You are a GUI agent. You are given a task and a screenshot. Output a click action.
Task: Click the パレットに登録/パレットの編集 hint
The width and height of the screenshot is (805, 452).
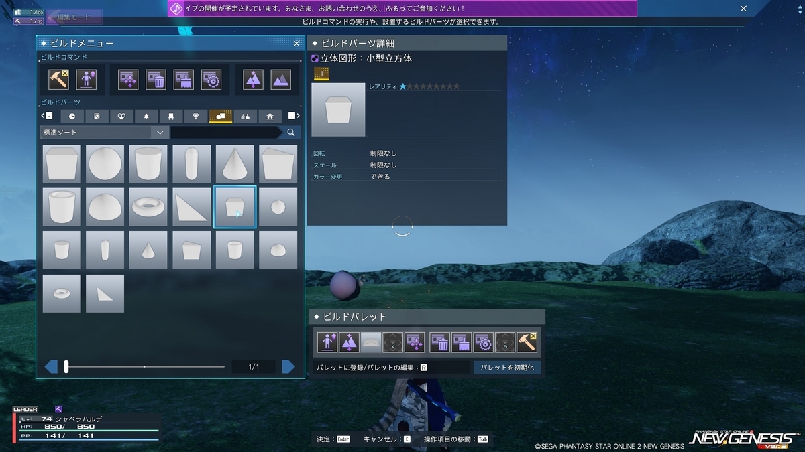pyautogui.click(x=372, y=367)
